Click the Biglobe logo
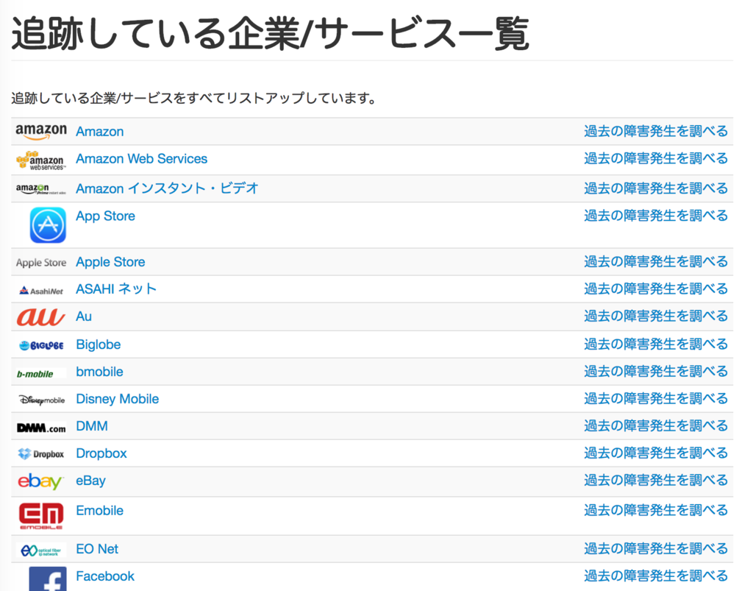 (x=41, y=345)
